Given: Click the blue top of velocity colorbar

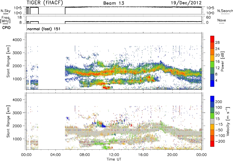Looking at the screenshot, I should pyautogui.click(x=212, y=99).
